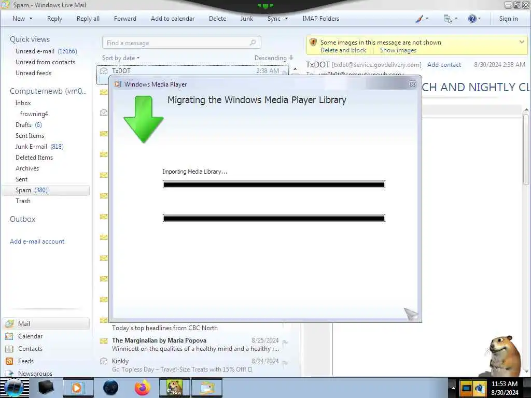Open the Outbox

(x=23, y=219)
